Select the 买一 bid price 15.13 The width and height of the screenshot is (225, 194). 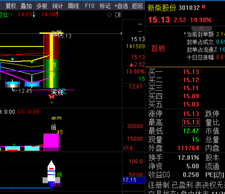[191, 72]
